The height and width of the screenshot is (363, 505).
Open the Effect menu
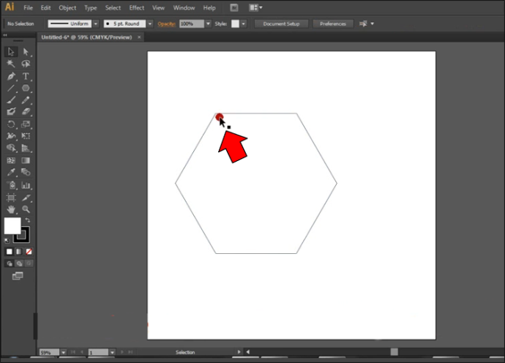point(137,8)
